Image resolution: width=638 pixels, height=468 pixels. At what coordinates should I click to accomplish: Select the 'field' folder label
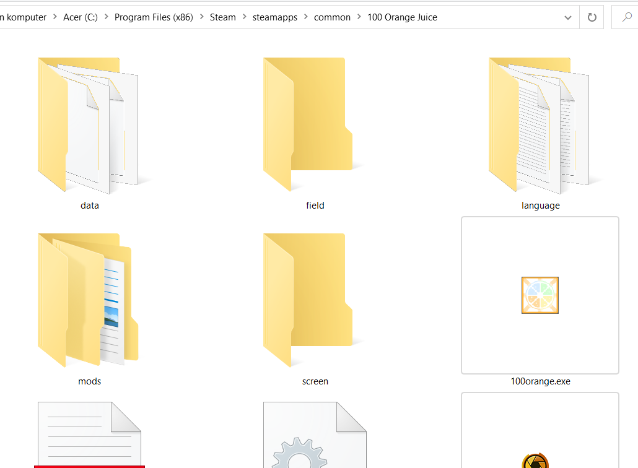point(315,206)
